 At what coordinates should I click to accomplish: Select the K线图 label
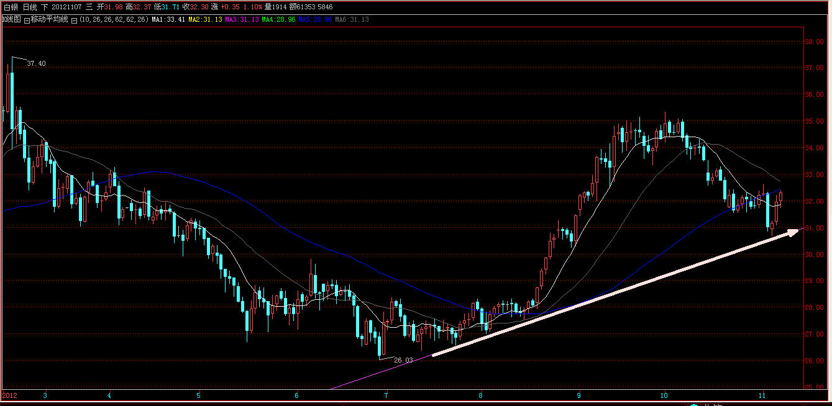[11, 20]
